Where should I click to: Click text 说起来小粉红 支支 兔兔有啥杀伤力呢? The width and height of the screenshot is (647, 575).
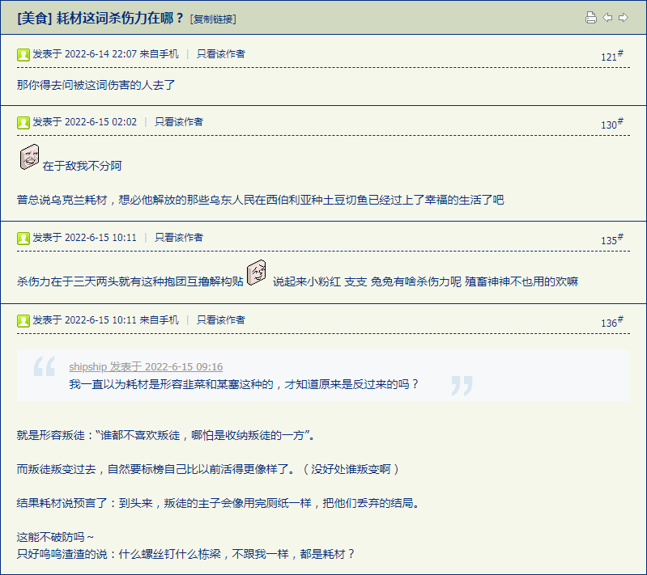(367, 281)
